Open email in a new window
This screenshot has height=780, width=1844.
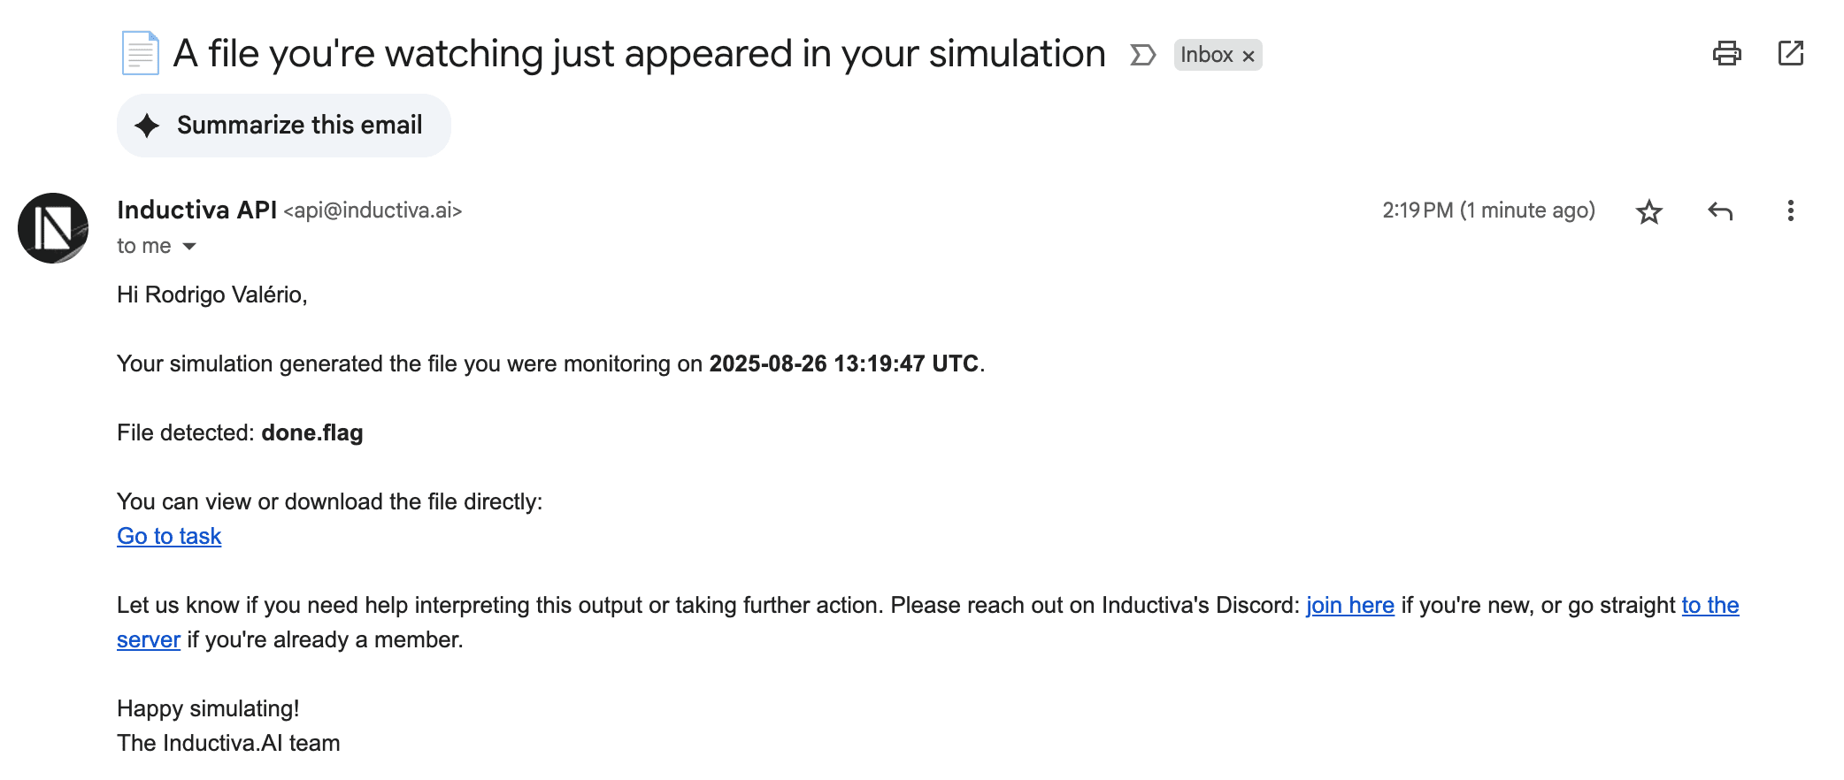(1790, 53)
